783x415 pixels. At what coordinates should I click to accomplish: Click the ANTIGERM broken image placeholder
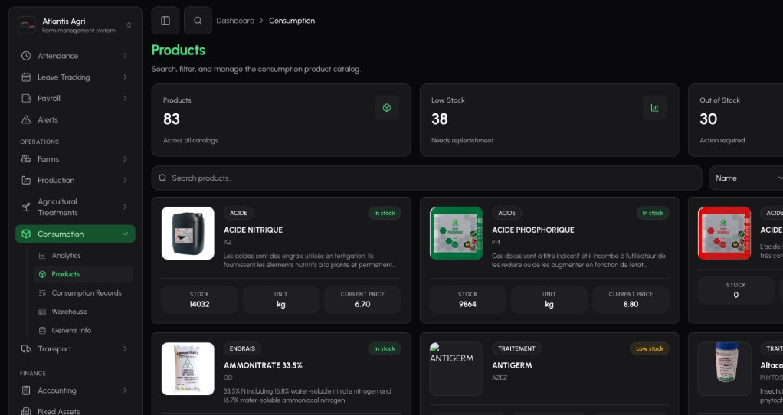point(457,368)
